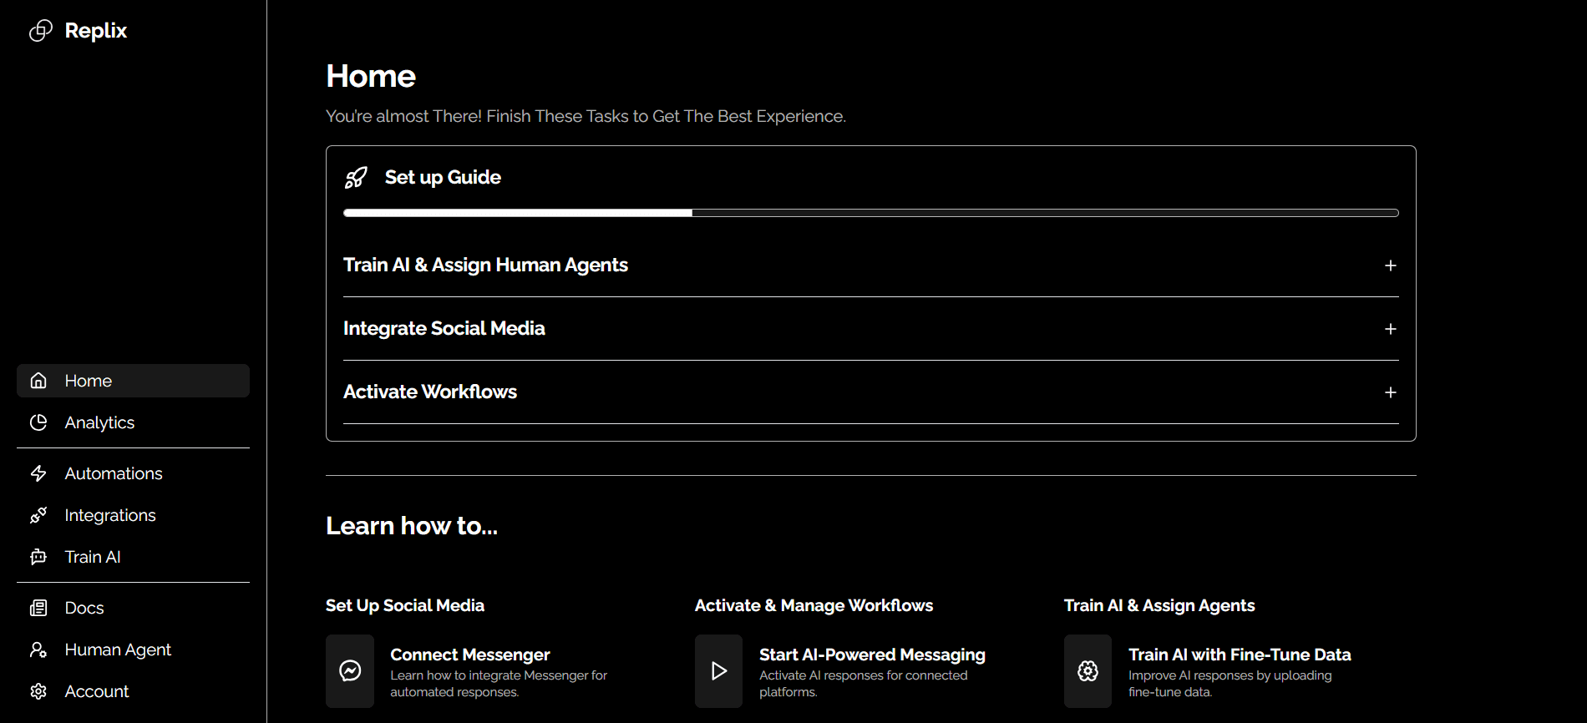Image resolution: width=1587 pixels, height=723 pixels.
Task: Click the Activate Workflows row title
Action: 430,392
